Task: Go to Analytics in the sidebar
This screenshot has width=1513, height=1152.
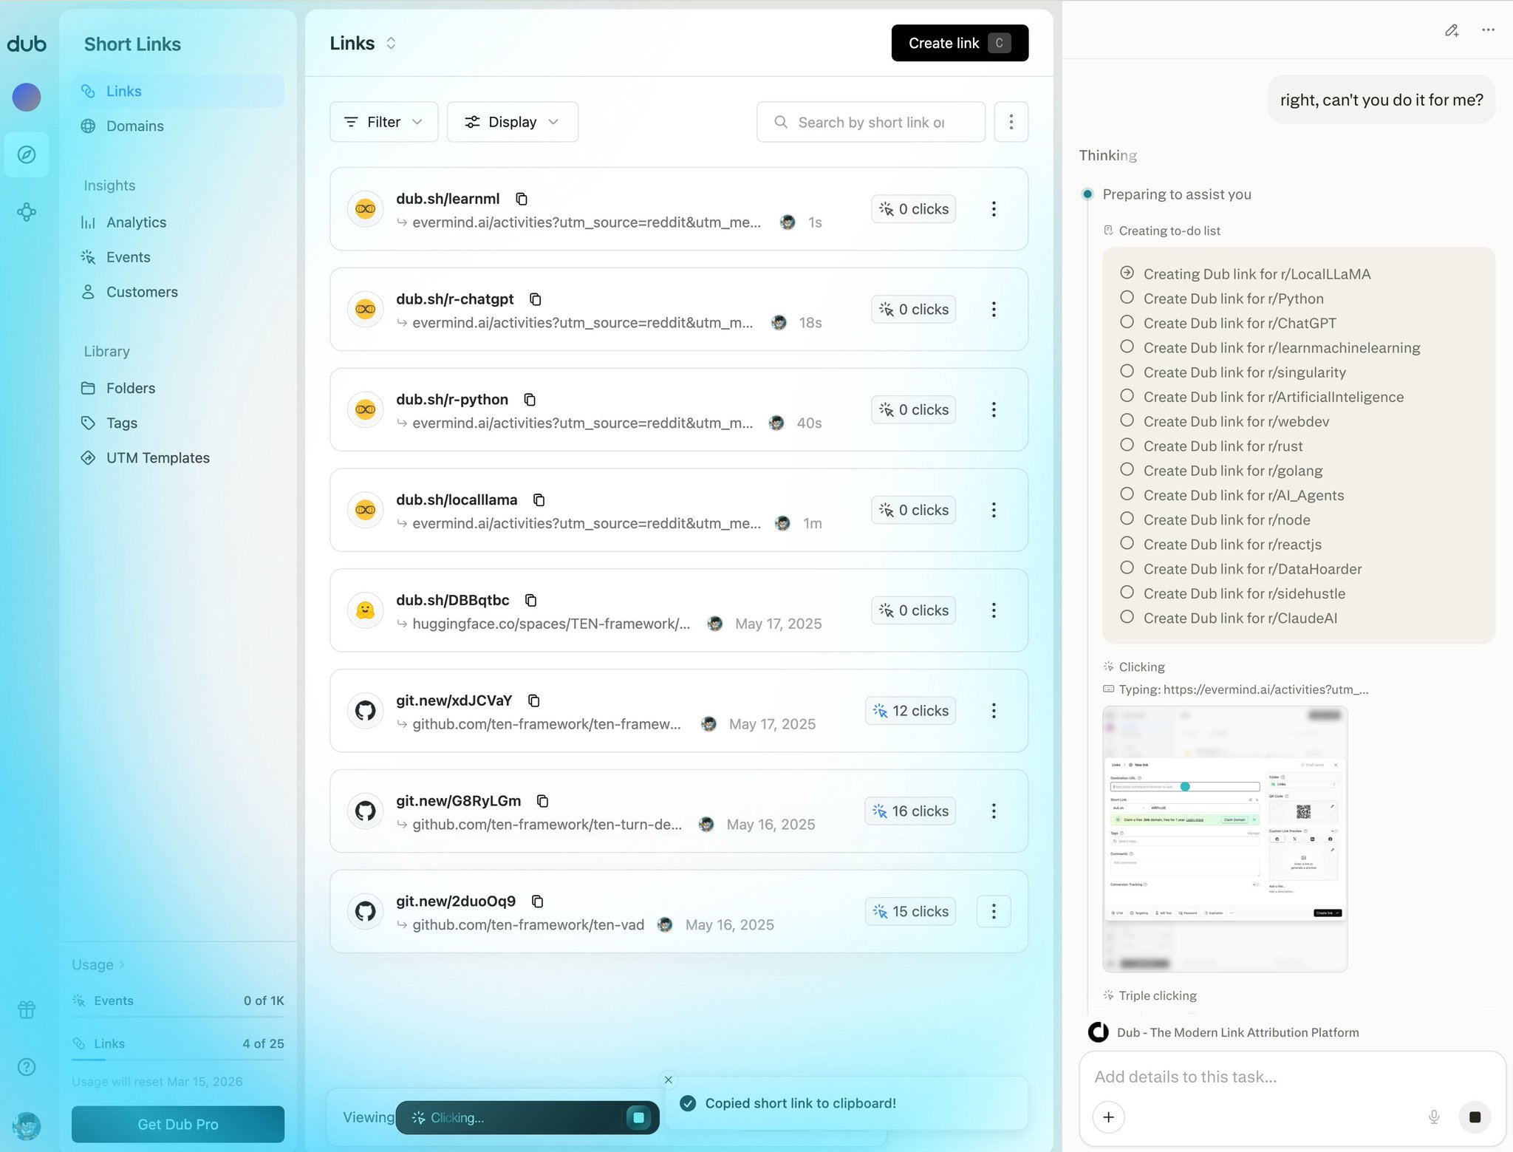Action: (136, 222)
